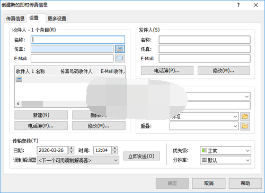
Task: Click recipient list left scroll arrow
Action: point(18,104)
